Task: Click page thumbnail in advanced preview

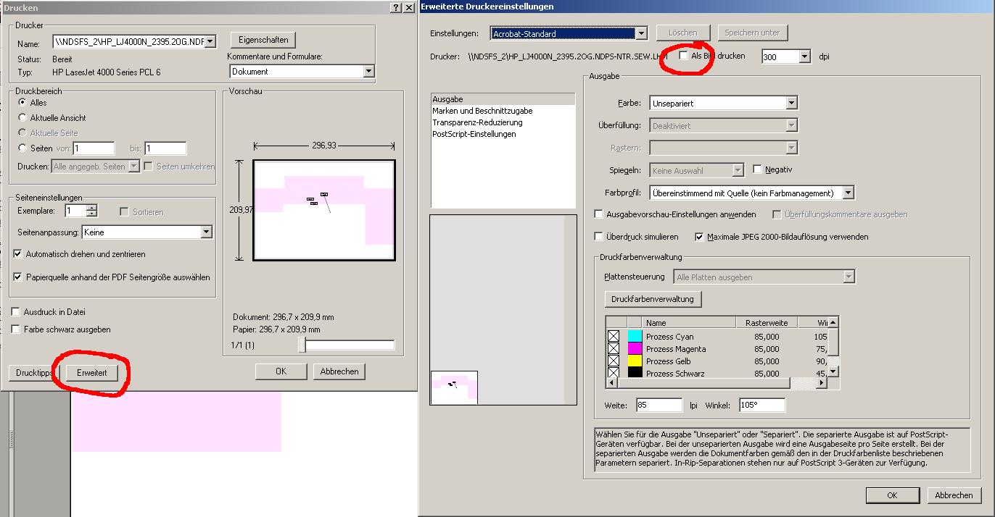Action: point(454,387)
